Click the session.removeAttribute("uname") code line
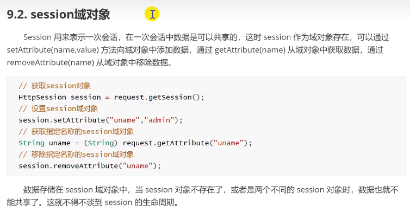This screenshot has height=218, width=410. coord(90,166)
